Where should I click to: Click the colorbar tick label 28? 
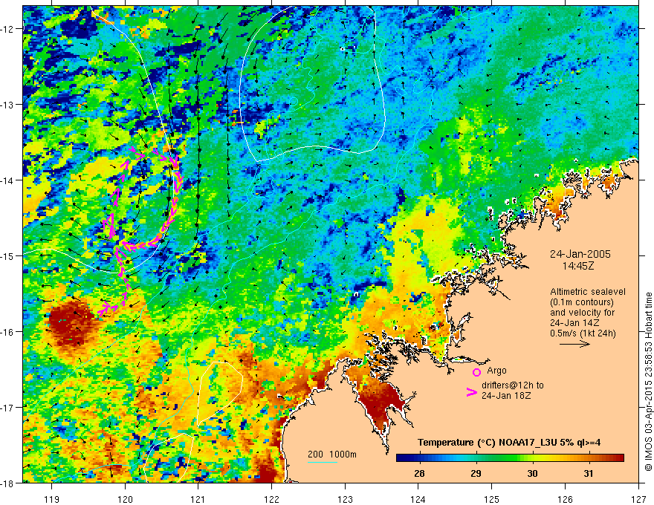tap(419, 473)
